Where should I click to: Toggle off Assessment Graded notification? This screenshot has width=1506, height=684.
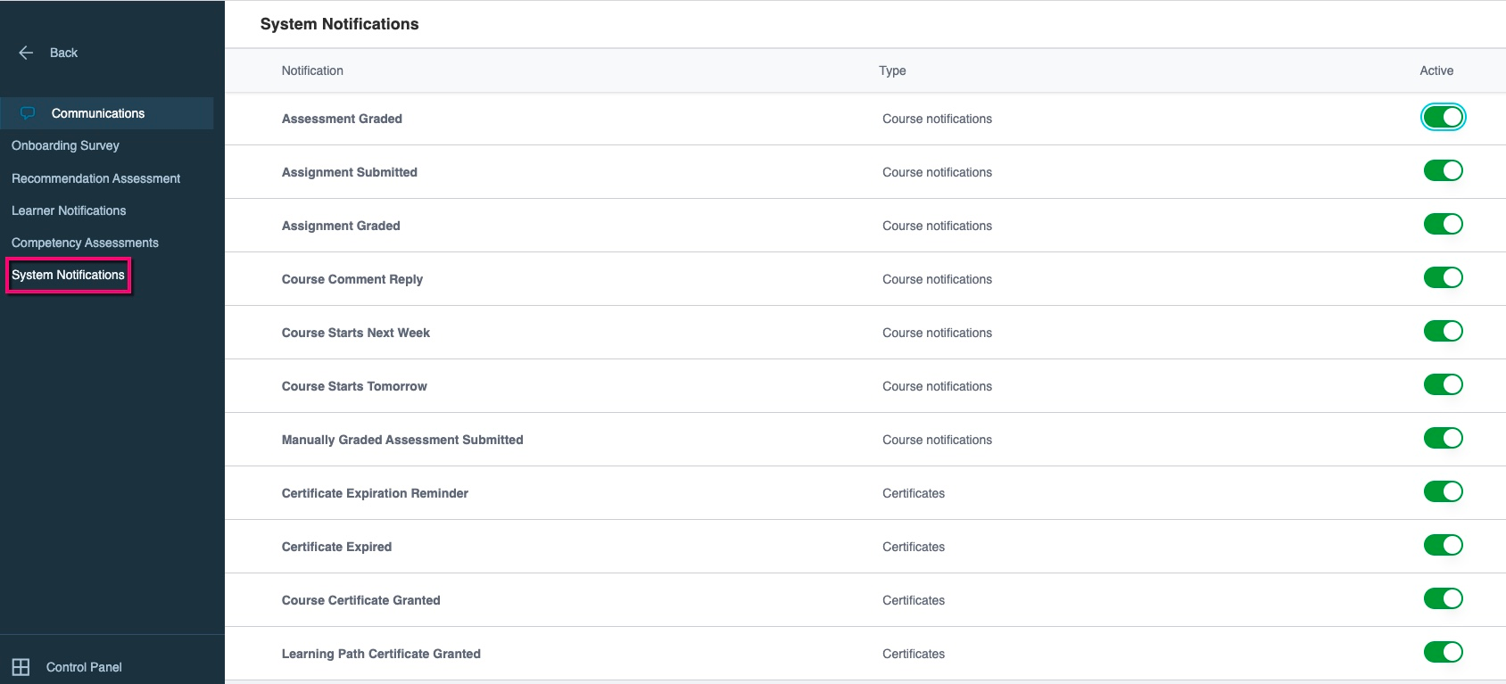click(1443, 117)
